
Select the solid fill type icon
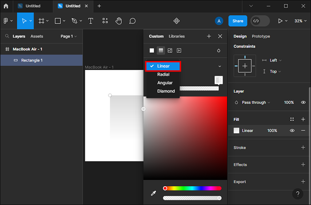tap(152, 51)
